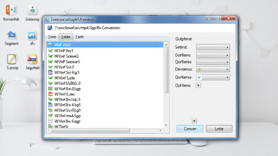Click the icon next to WIVinl mnd-Sgp
The width and height of the screenshot is (278, 156).
pos(50,116)
